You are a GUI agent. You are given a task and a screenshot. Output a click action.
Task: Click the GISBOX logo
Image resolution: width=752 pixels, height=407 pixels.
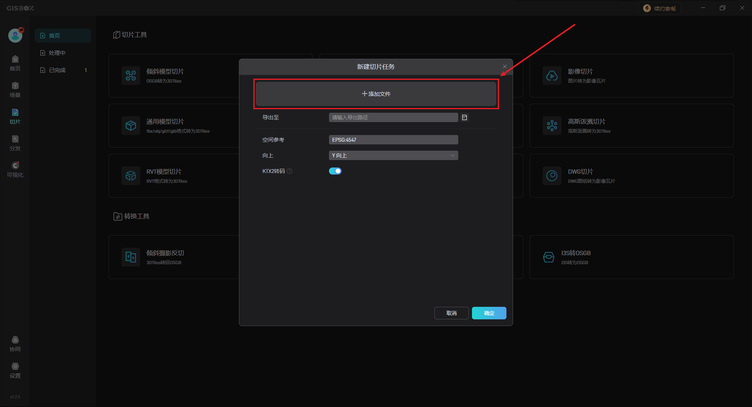(x=20, y=8)
